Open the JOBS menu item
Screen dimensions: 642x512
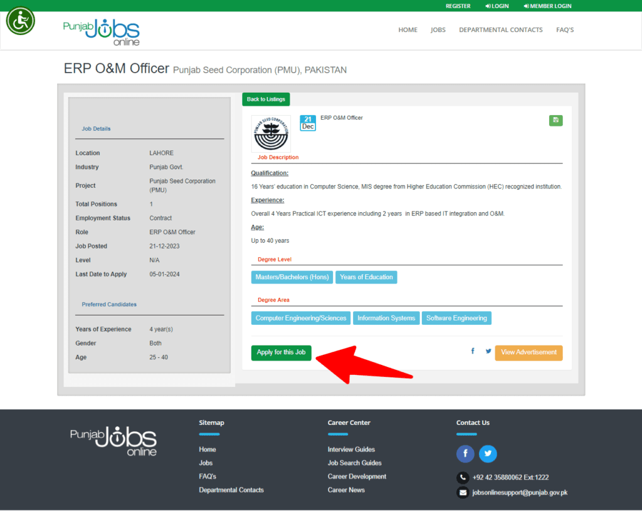pyautogui.click(x=438, y=30)
